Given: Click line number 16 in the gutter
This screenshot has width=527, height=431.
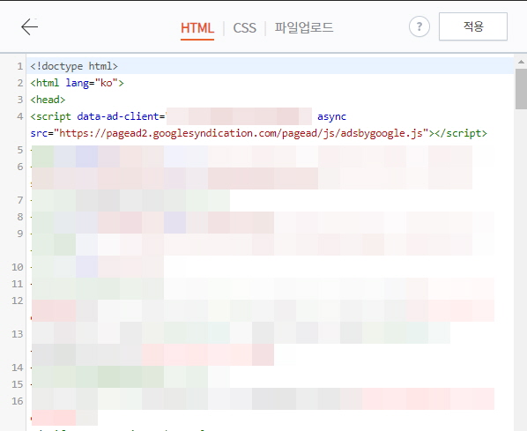Looking at the screenshot, I should coord(17,401).
